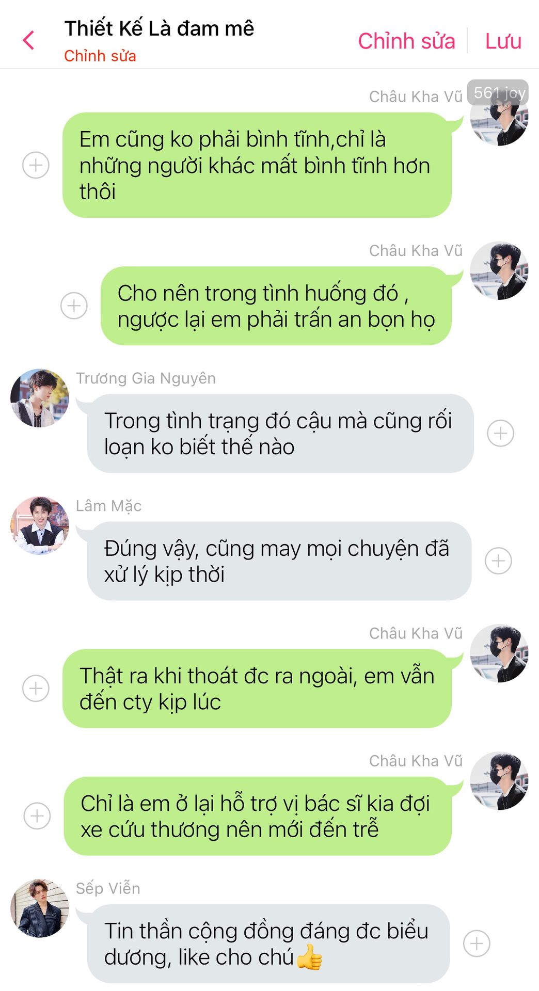Screen dimensions: 539x991
Task: Tap the pink back arrow icon
Action: (x=29, y=40)
